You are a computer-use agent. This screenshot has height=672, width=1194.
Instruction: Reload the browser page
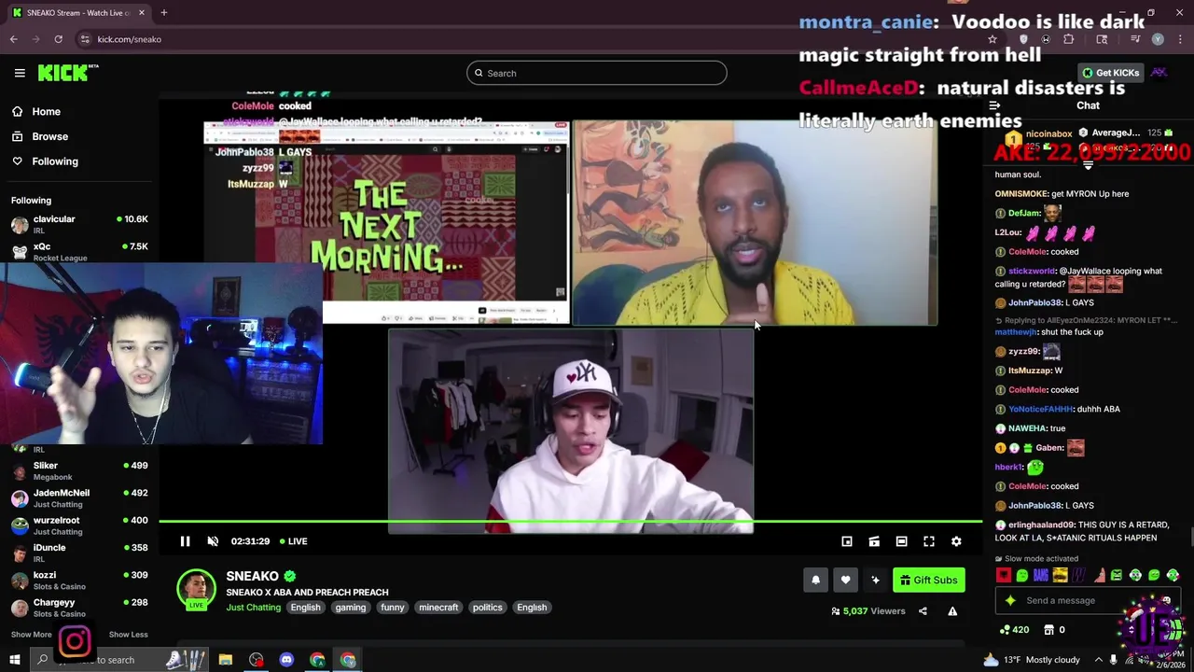[x=58, y=39]
